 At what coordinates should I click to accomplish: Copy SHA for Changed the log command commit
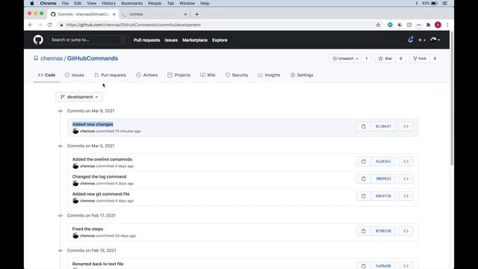[364, 179]
